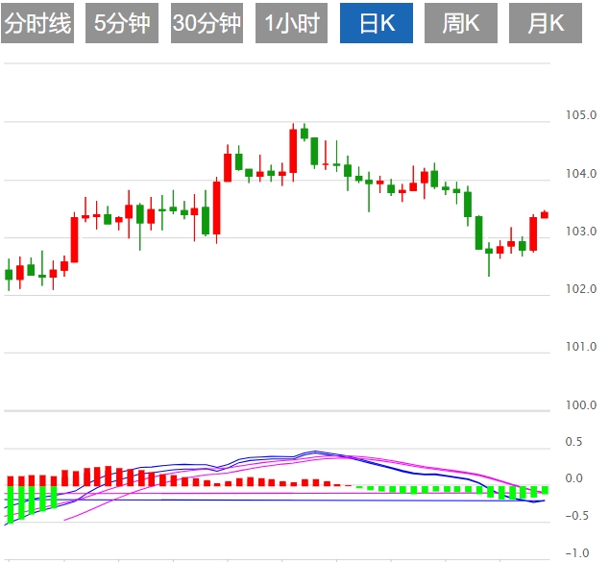This screenshot has width=609, height=562.
Task: Click the 101.0 price axis label
Action: pyautogui.click(x=581, y=347)
